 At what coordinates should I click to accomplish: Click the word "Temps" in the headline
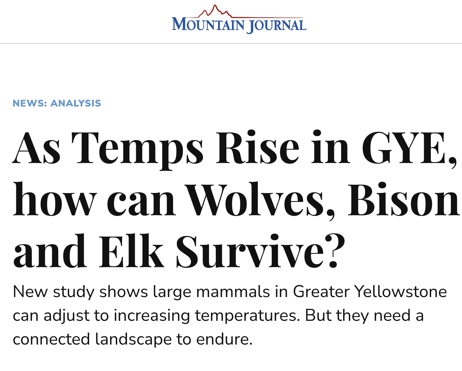(x=138, y=149)
